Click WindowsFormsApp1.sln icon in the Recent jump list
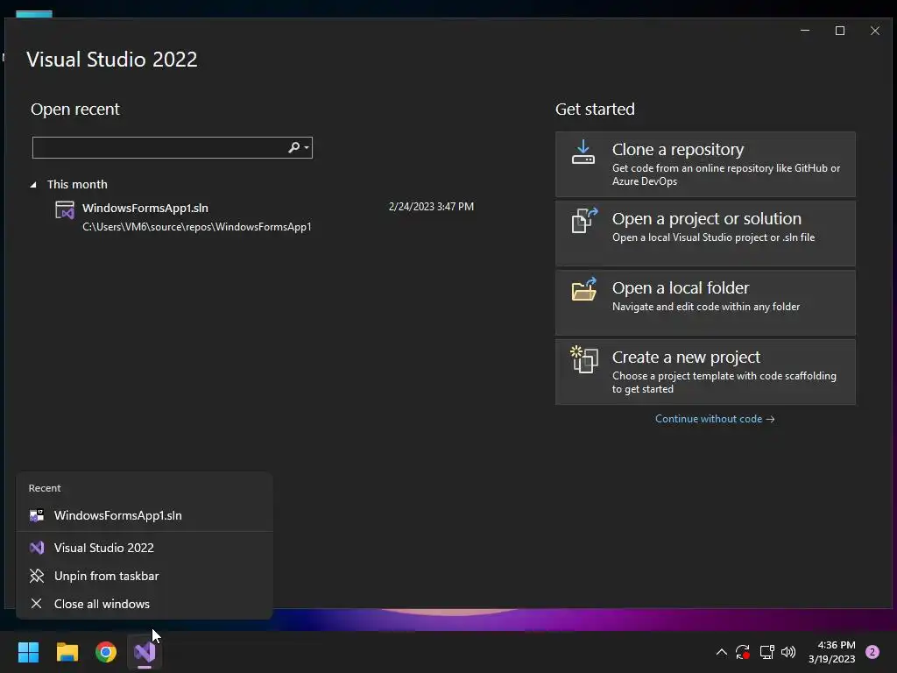Viewport: 897px width, 673px height. pyautogui.click(x=37, y=515)
